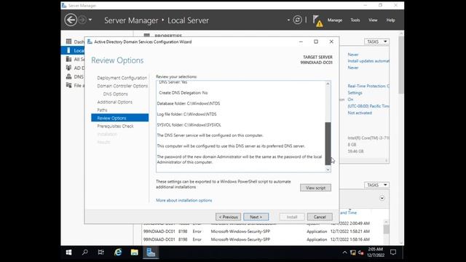Viewport: 466px width, 262px height.
Task: Click the Server Manager forward arrow
Action: [82, 20]
